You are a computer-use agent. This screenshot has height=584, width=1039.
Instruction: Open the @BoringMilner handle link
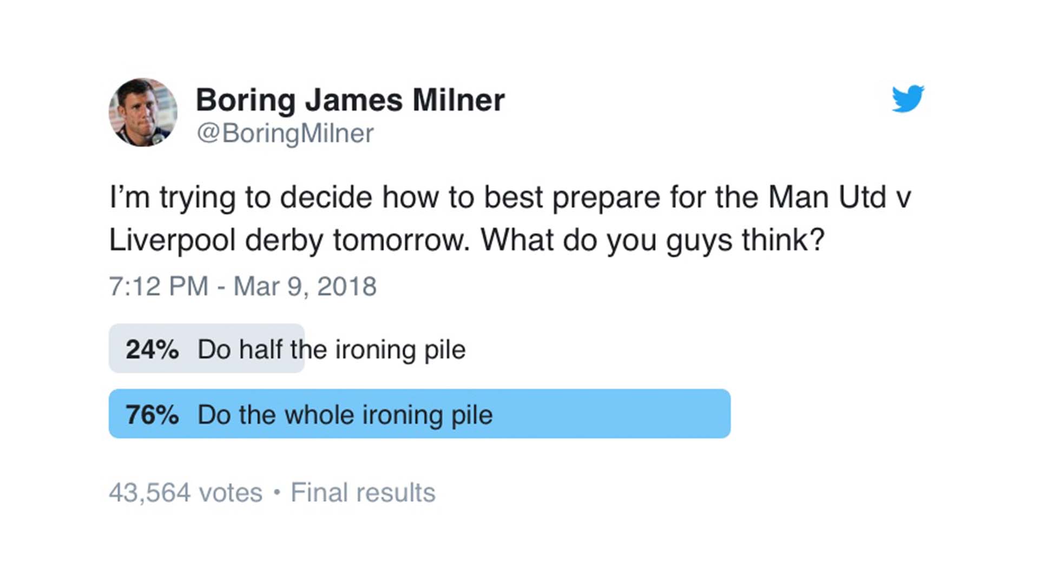click(x=285, y=133)
